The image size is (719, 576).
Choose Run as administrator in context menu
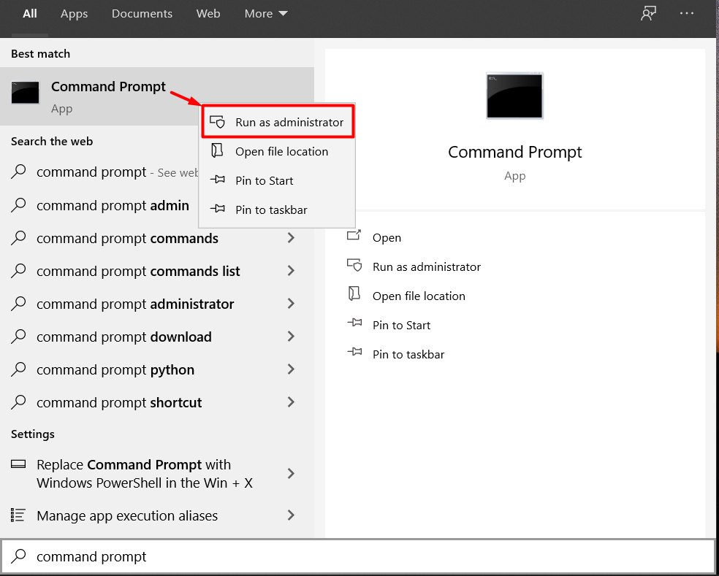point(278,122)
